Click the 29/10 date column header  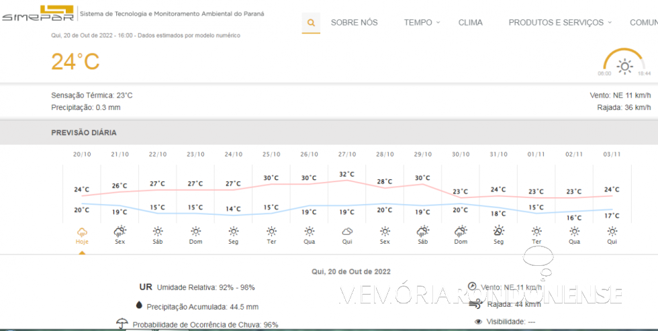(422, 154)
